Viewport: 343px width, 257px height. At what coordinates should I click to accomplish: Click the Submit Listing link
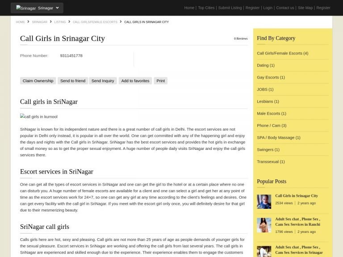tap(230, 8)
